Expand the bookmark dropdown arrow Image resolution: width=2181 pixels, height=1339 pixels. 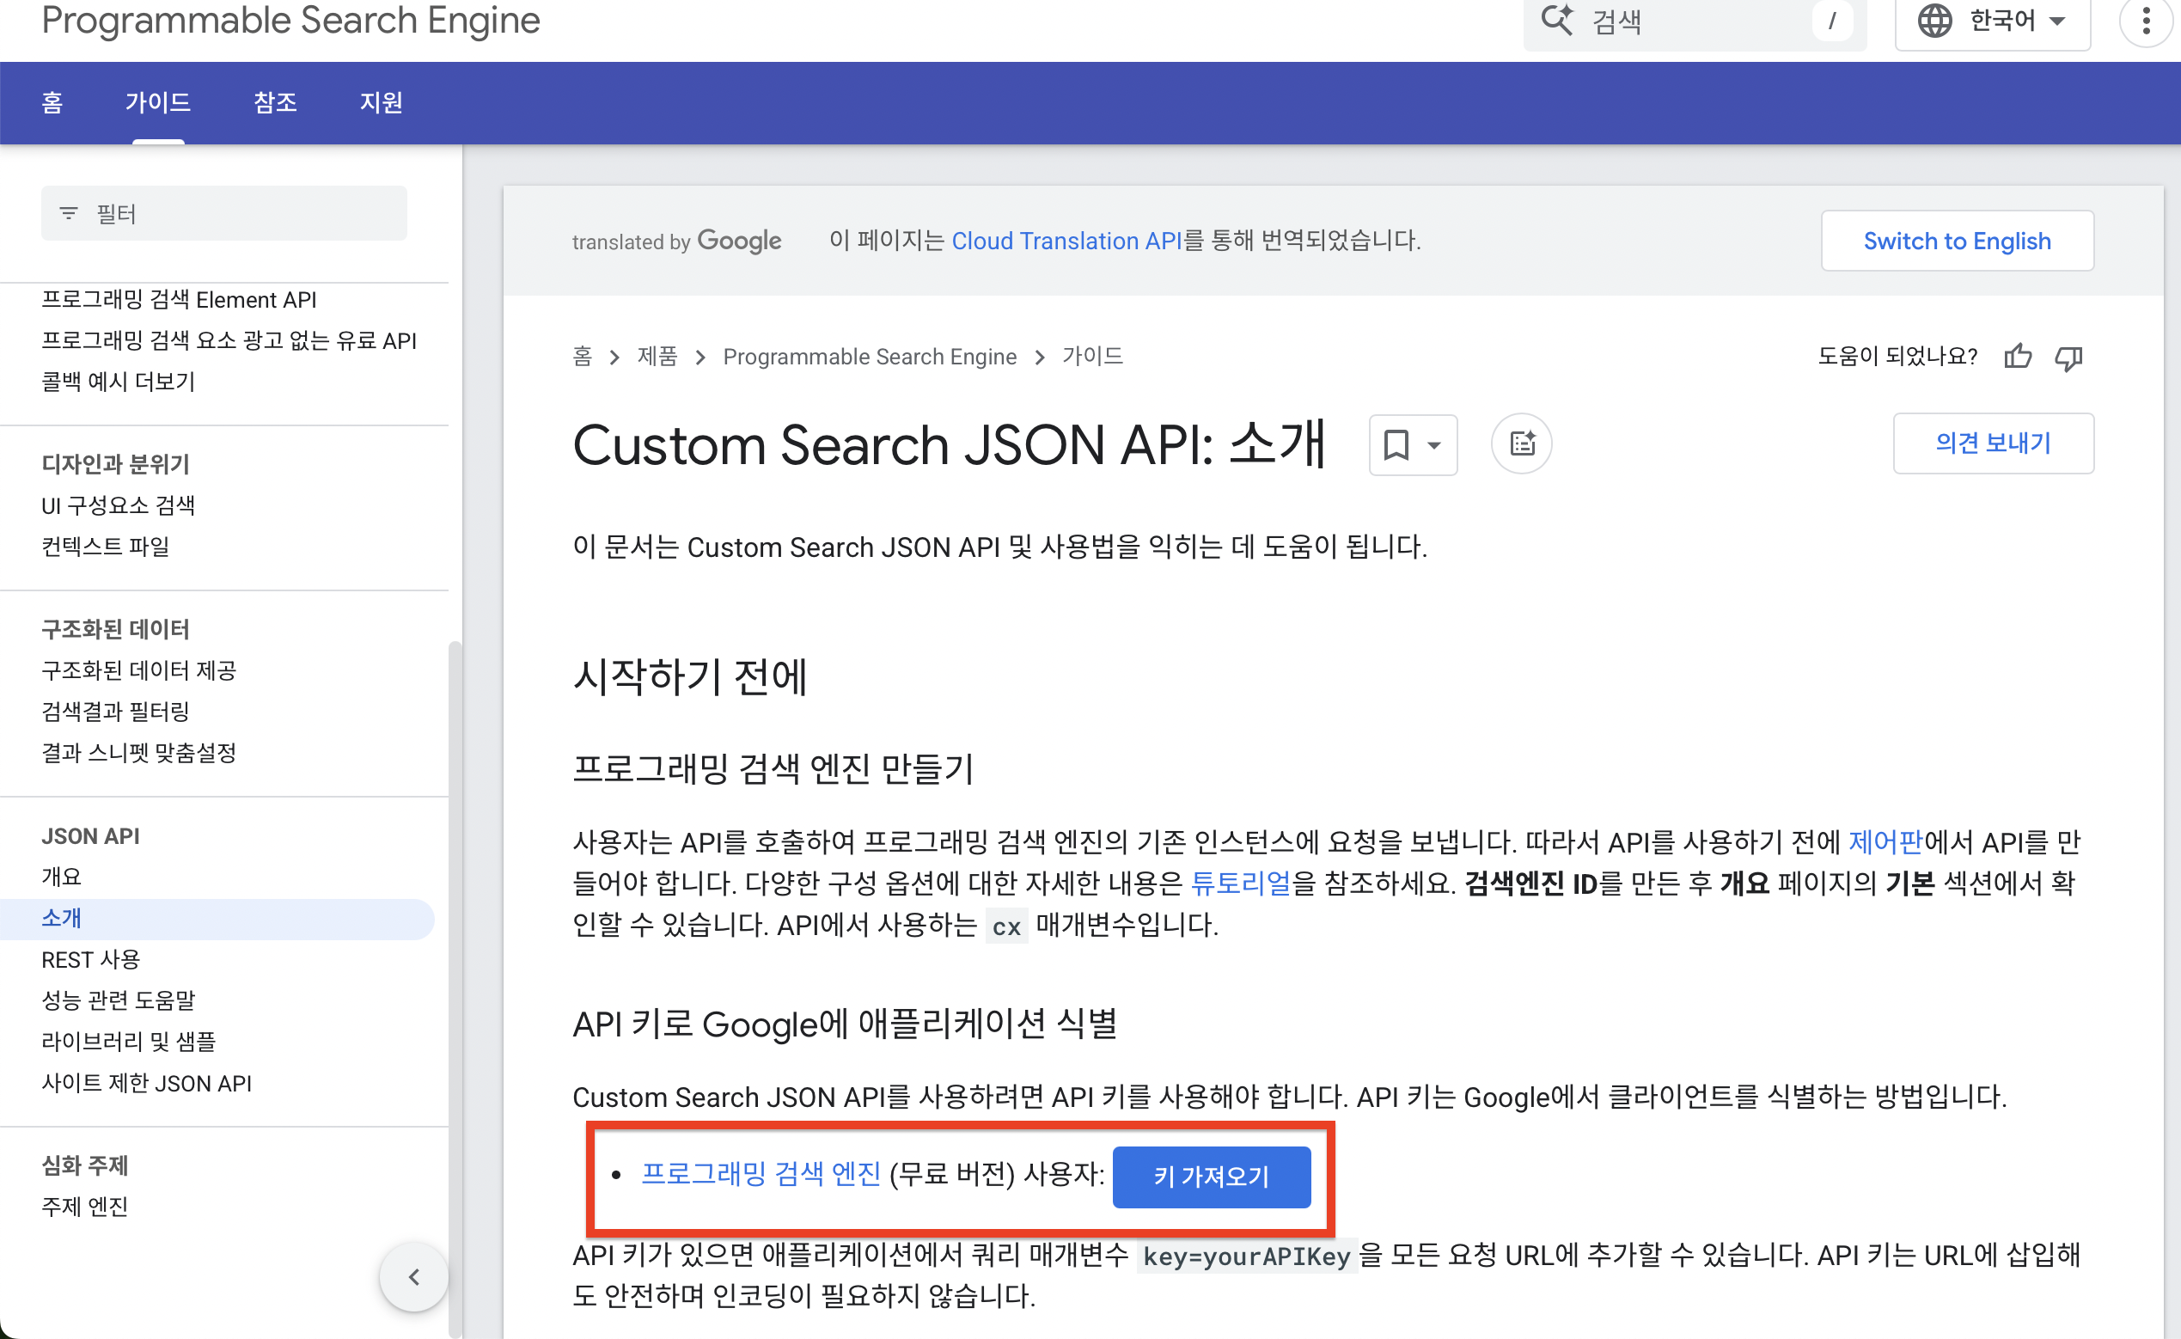1433,445
